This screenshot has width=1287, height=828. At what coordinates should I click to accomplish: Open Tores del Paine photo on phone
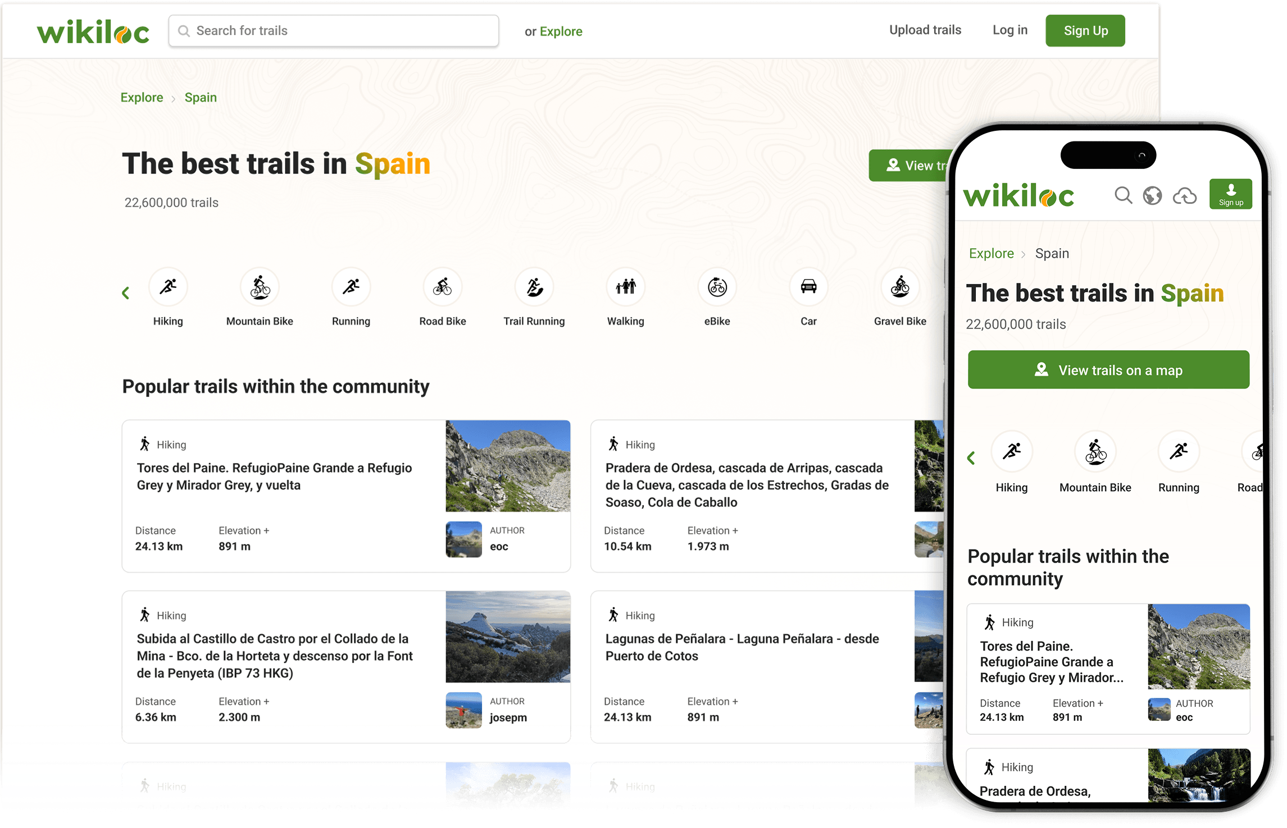1199,647
